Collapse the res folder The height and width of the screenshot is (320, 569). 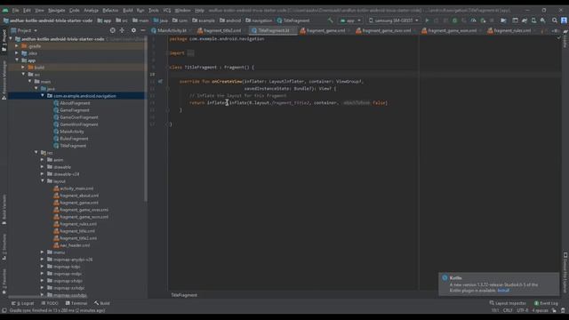[36, 152]
